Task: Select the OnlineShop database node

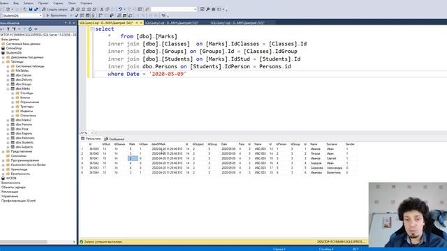Action: tap(14, 48)
